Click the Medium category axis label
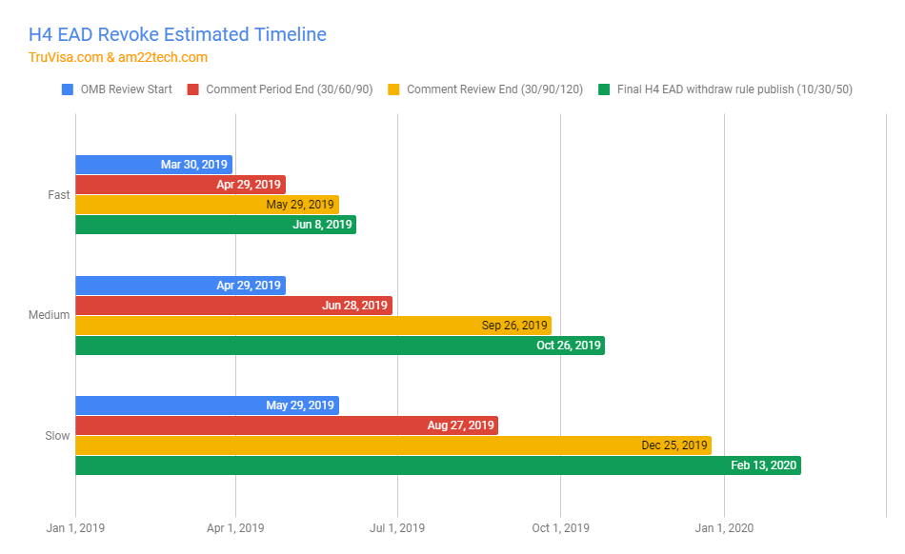905x554 pixels. pos(49,315)
